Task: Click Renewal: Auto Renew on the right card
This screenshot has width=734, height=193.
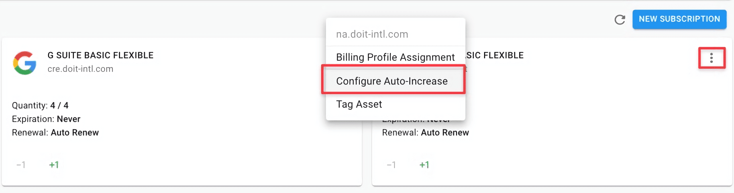Action: point(425,133)
